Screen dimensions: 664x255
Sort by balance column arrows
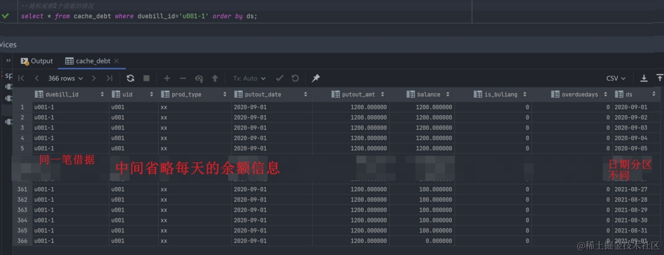tap(448, 95)
